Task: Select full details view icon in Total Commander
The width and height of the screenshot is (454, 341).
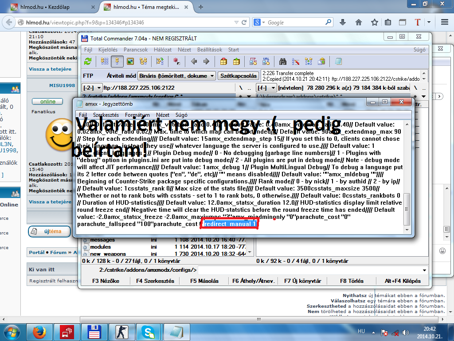Action: (x=117, y=61)
